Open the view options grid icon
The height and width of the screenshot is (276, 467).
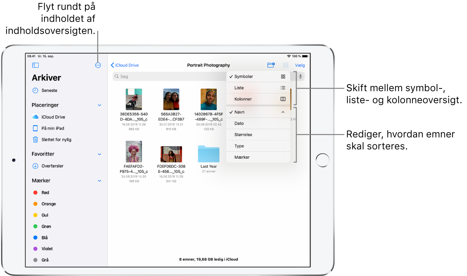coord(286,65)
